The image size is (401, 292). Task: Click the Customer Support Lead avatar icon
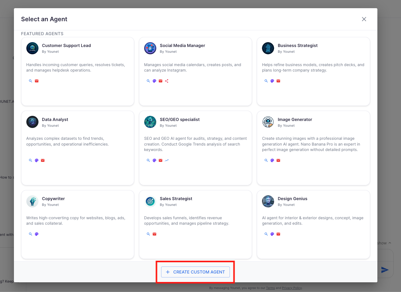point(32,48)
